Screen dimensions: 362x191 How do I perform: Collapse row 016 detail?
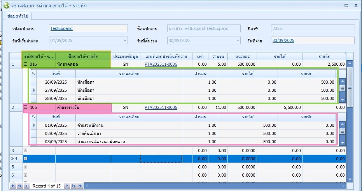(x=26, y=64)
